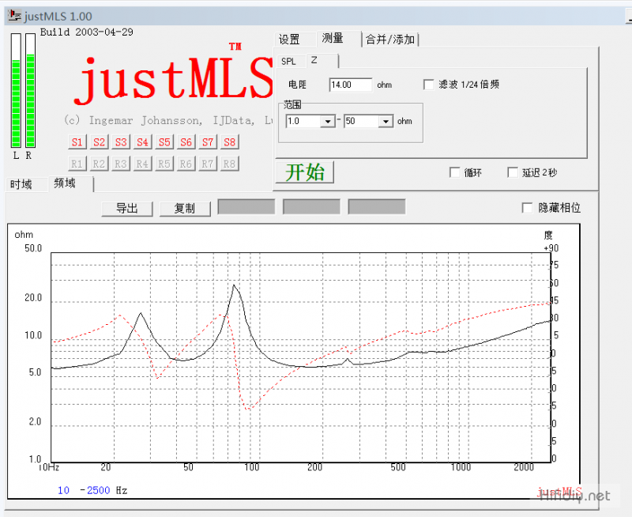Image resolution: width=632 pixels, height=517 pixels.
Task: Click the R1 recall button
Action: [x=77, y=164]
